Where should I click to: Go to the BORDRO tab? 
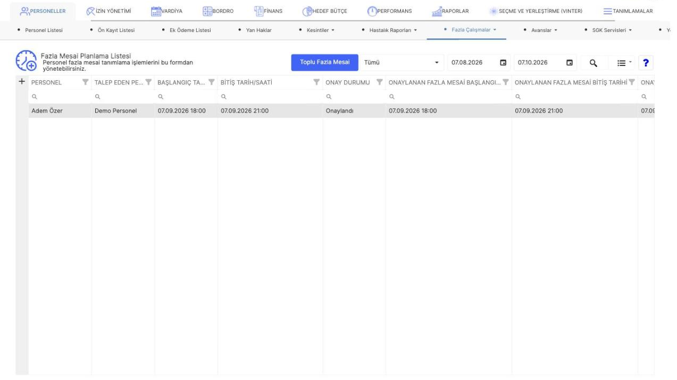pyautogui.click(x=218, y=11)
